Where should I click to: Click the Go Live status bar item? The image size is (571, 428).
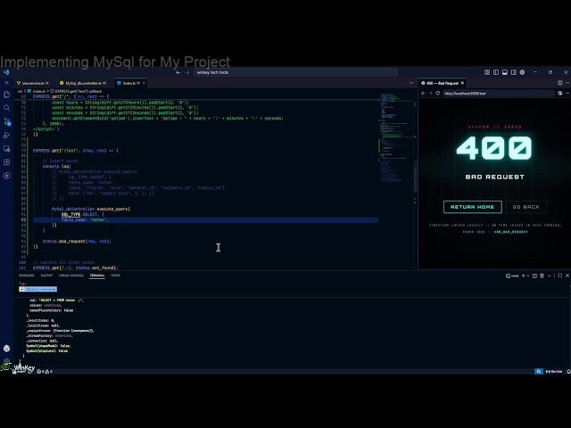(x=554, y=371)
